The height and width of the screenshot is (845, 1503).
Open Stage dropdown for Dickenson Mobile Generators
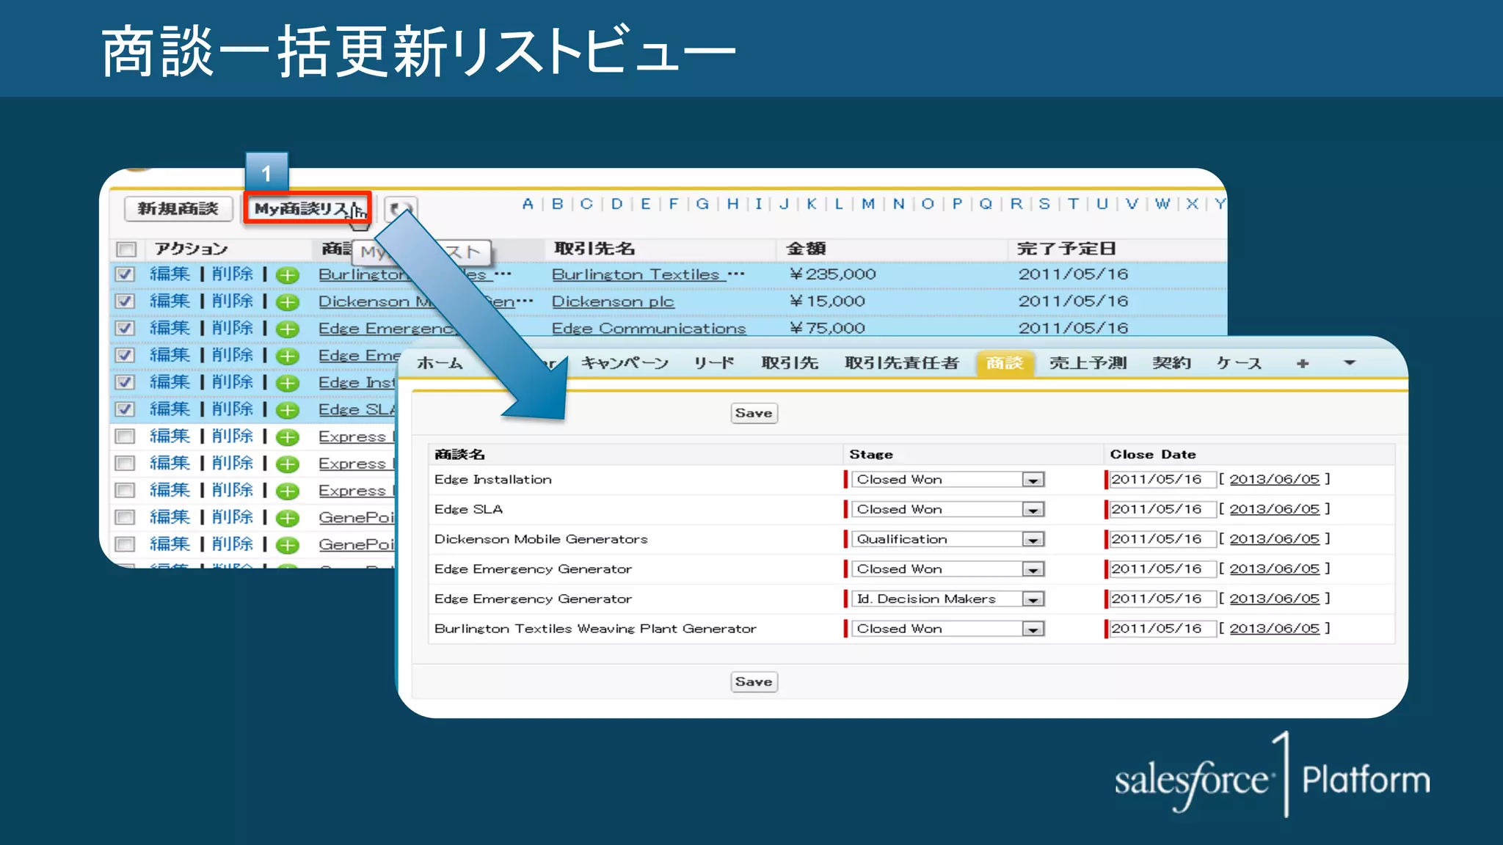point(1033,540)
